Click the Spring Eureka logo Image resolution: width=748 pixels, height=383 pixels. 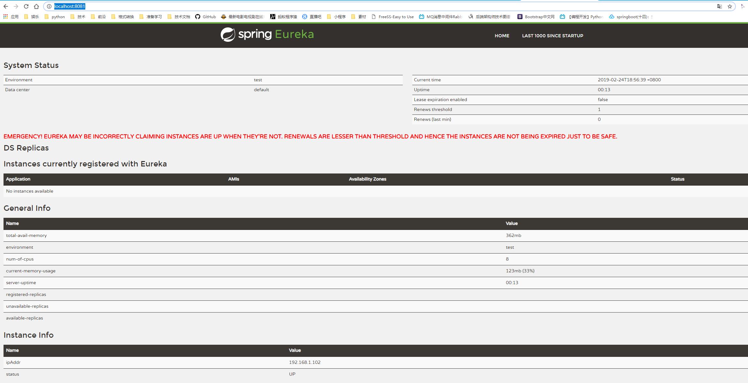[x=267, y=34]
